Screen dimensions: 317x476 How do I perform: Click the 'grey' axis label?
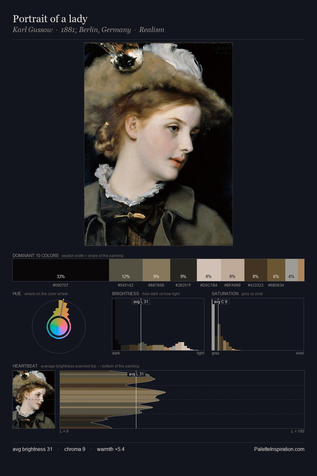[216, 353]
